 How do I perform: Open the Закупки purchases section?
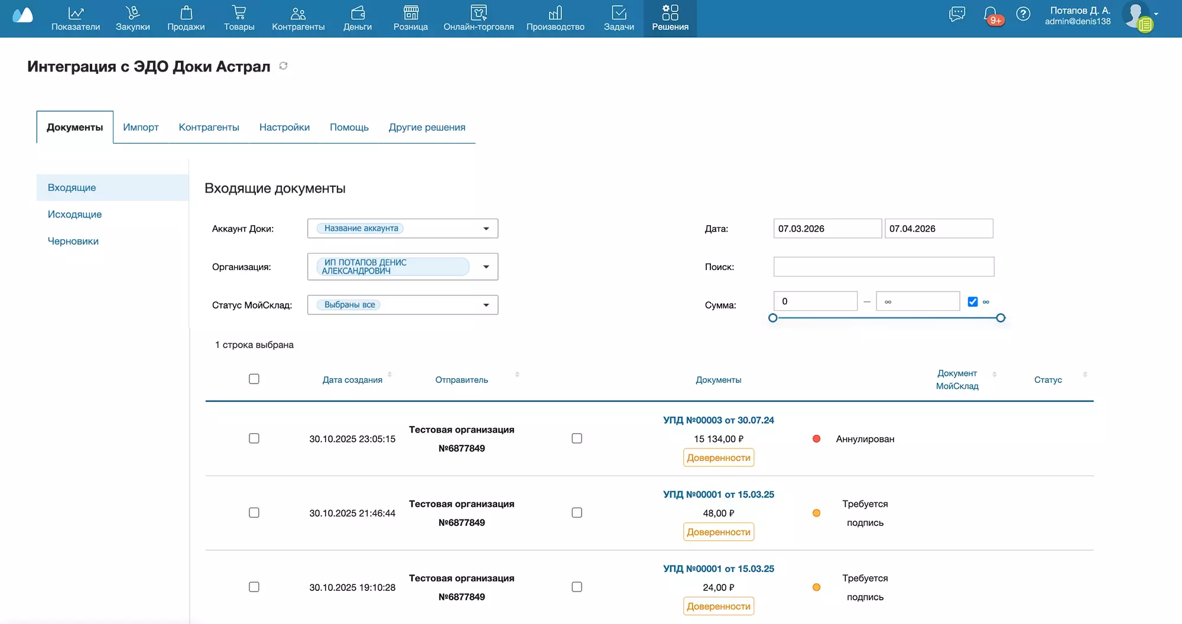(132, 18)
